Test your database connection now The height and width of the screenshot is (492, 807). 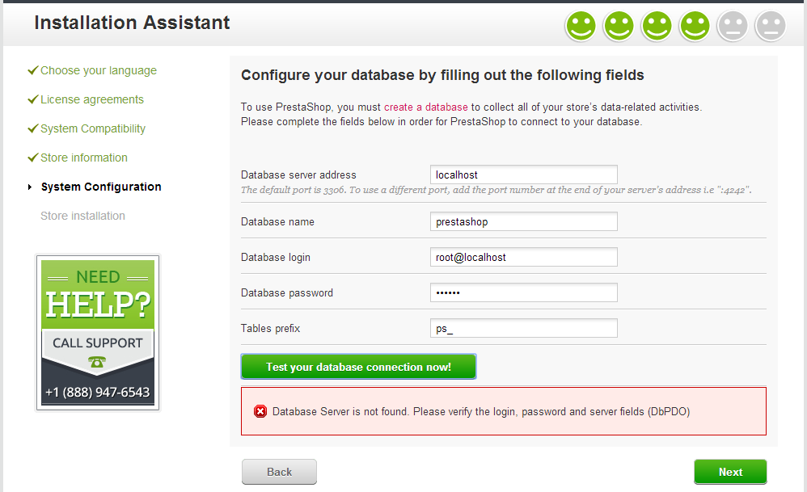[358, 367]
